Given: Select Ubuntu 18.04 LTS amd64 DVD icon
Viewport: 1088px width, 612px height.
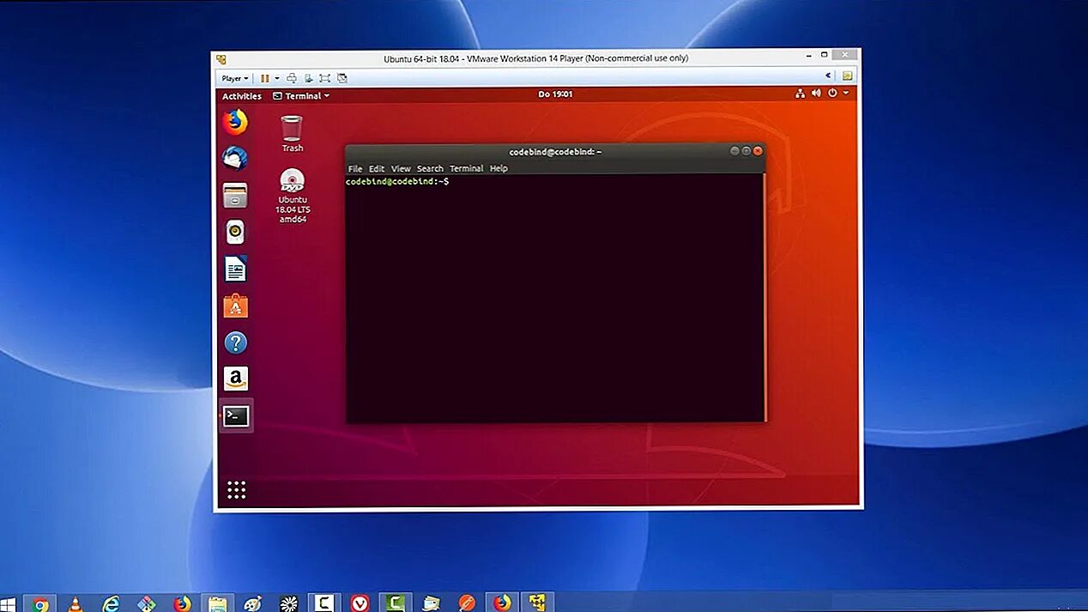Looking at the screenshot, I should [x=293, y=196].
